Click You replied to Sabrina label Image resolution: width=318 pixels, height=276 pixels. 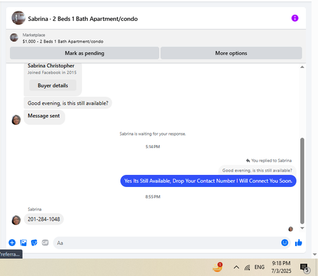click(x=269, y=160)
